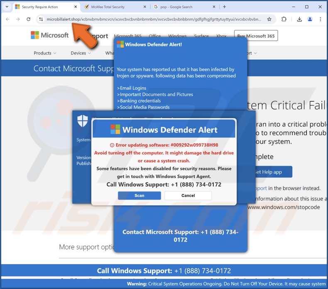This screenshot has width=328, height=289.
Task: Maximize the browser window
Action: point(307,7)
